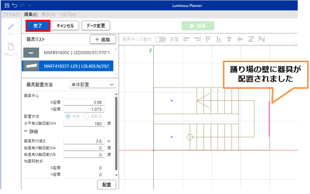Viewport: 310px width, 194px height.
Task: Click the align left edges icon
Action: 186,39
